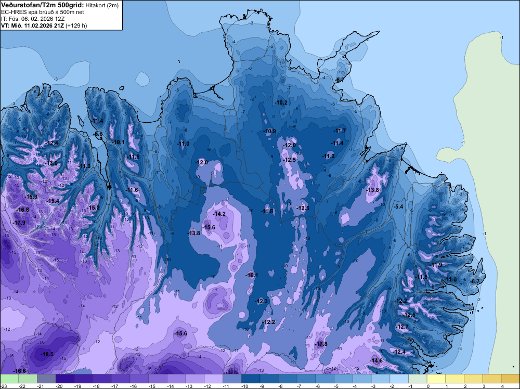Click the -13.0 map label
The width and height of the screenshot is (520, 389).
coord(51,163)
